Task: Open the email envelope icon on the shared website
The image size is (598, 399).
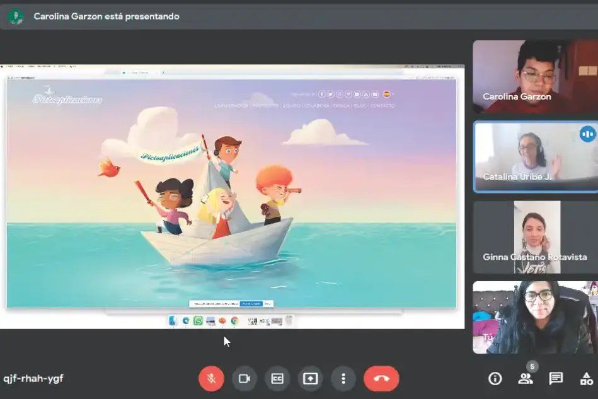Action: (x=375, y=94)
